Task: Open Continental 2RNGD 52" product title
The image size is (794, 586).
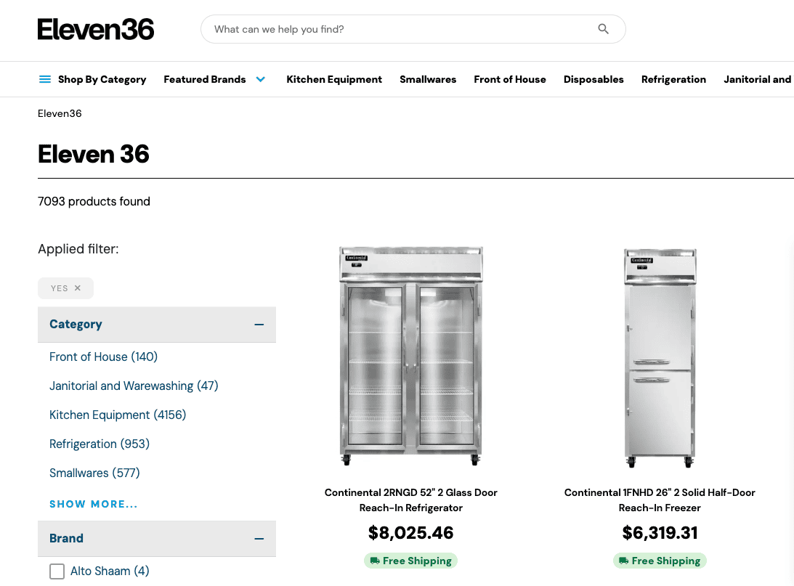Action: click(x=410, y=500)
